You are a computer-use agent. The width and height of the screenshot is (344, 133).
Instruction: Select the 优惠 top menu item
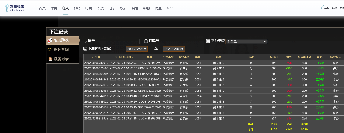(x=158, y=8)
